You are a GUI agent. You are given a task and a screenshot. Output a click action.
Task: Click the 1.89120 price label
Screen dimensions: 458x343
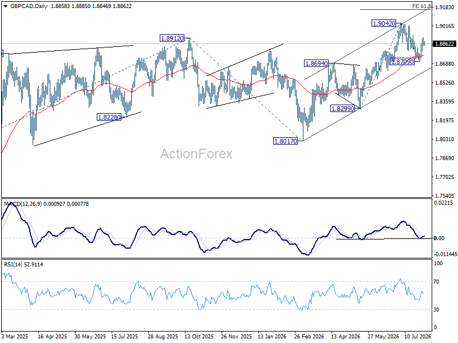(x=172, y=38)
